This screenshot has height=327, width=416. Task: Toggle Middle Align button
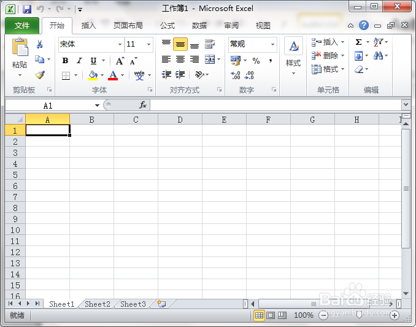[180, 44]
